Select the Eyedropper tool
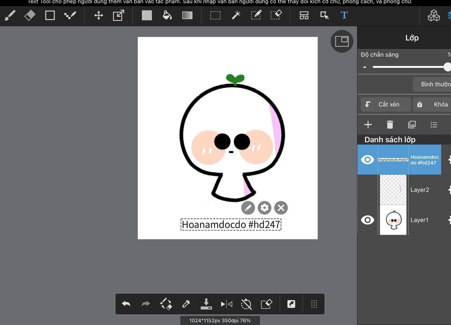This screenshot has width=451, height=325. [x=186, y=304]
